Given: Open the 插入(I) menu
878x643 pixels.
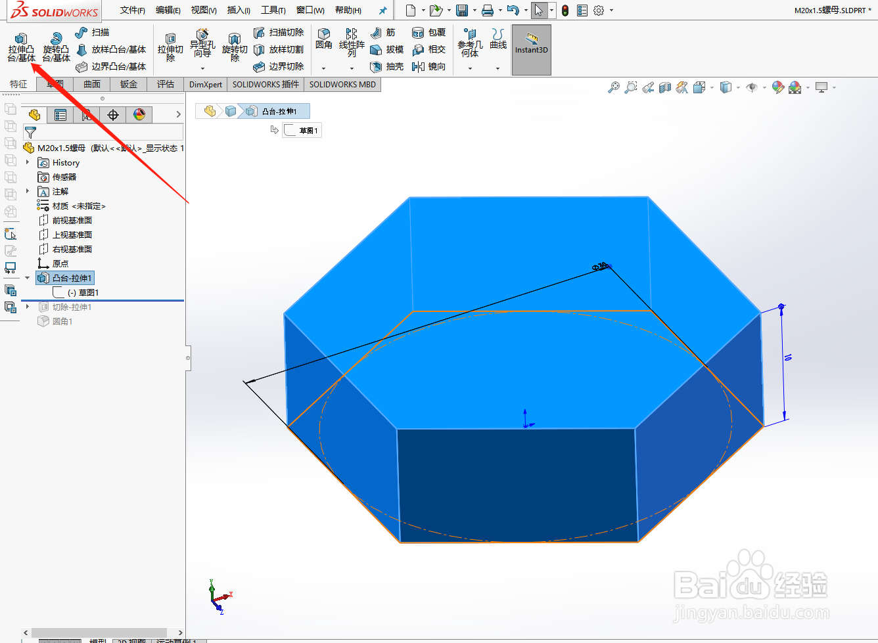Looking at the screenshot, I should (x=239, y=11).
